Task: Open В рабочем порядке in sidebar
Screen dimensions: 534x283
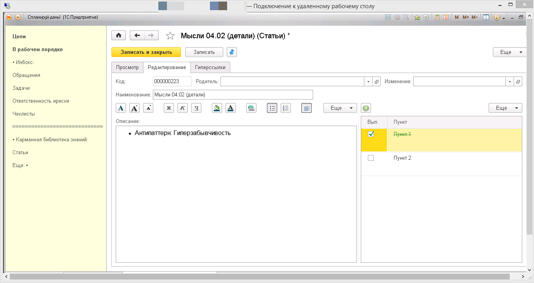Action: pos(38,50)
